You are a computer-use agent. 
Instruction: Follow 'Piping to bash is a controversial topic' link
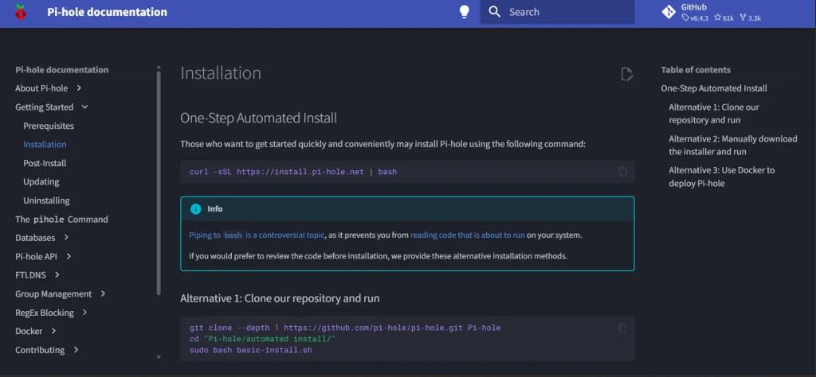pyautogui.click(x=257, y=235)
